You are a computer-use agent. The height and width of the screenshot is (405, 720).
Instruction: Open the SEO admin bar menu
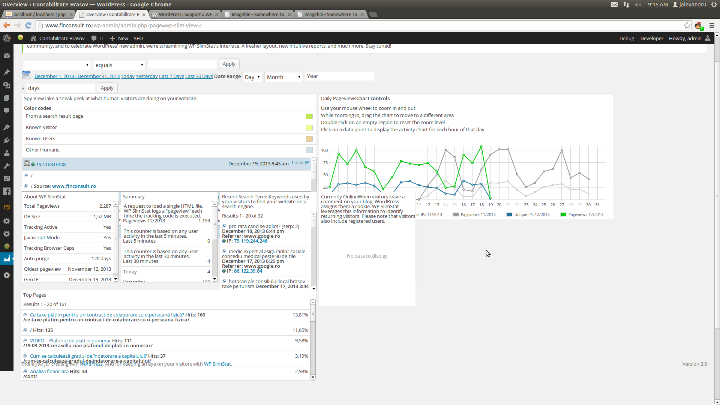click(x=138, y=38)
